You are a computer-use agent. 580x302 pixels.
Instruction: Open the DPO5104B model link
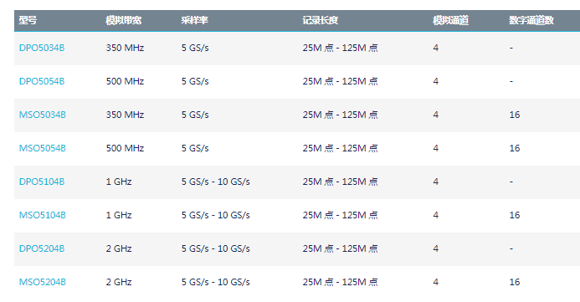(x=42, y=182)
